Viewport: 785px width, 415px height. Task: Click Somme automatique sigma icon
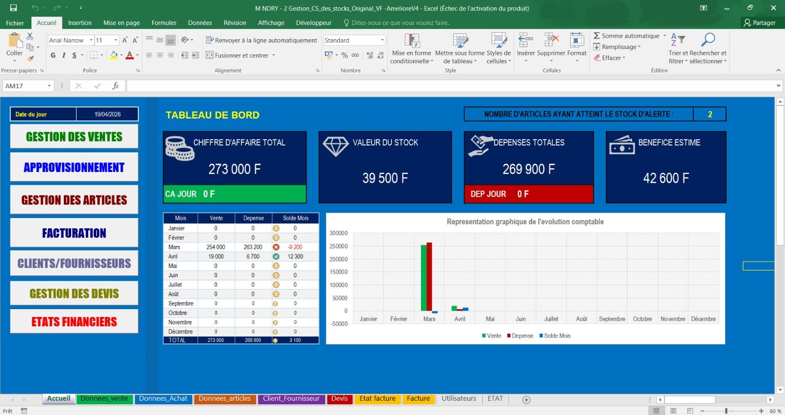tap(597, 36)
